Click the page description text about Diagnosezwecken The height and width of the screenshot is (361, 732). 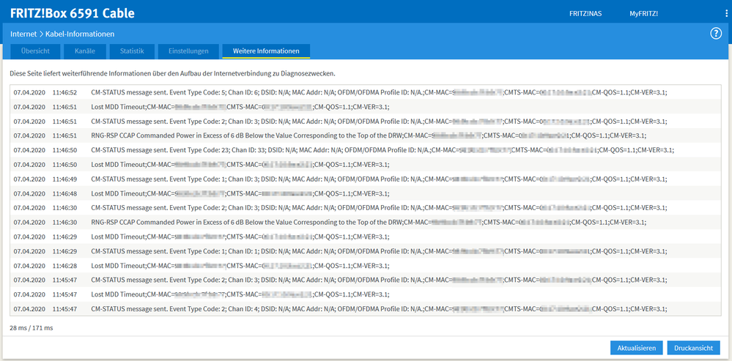pos(172,74)
